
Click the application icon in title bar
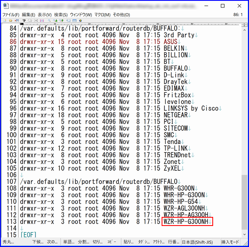[x=6, y=6]
